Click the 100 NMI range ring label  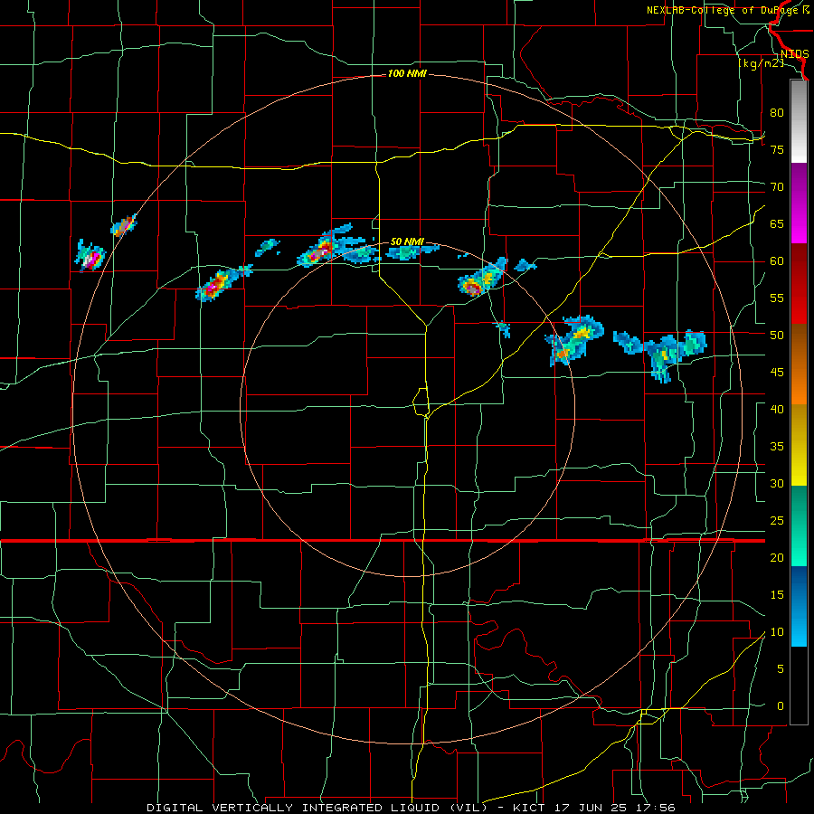407,74
